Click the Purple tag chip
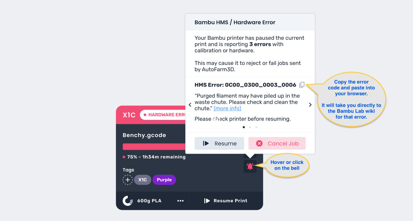 pos(164,180)
